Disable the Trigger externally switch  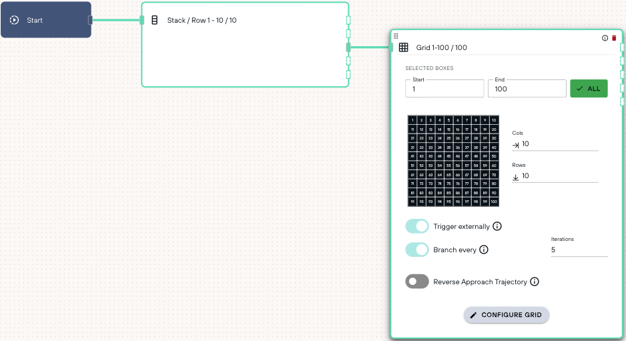417,226
